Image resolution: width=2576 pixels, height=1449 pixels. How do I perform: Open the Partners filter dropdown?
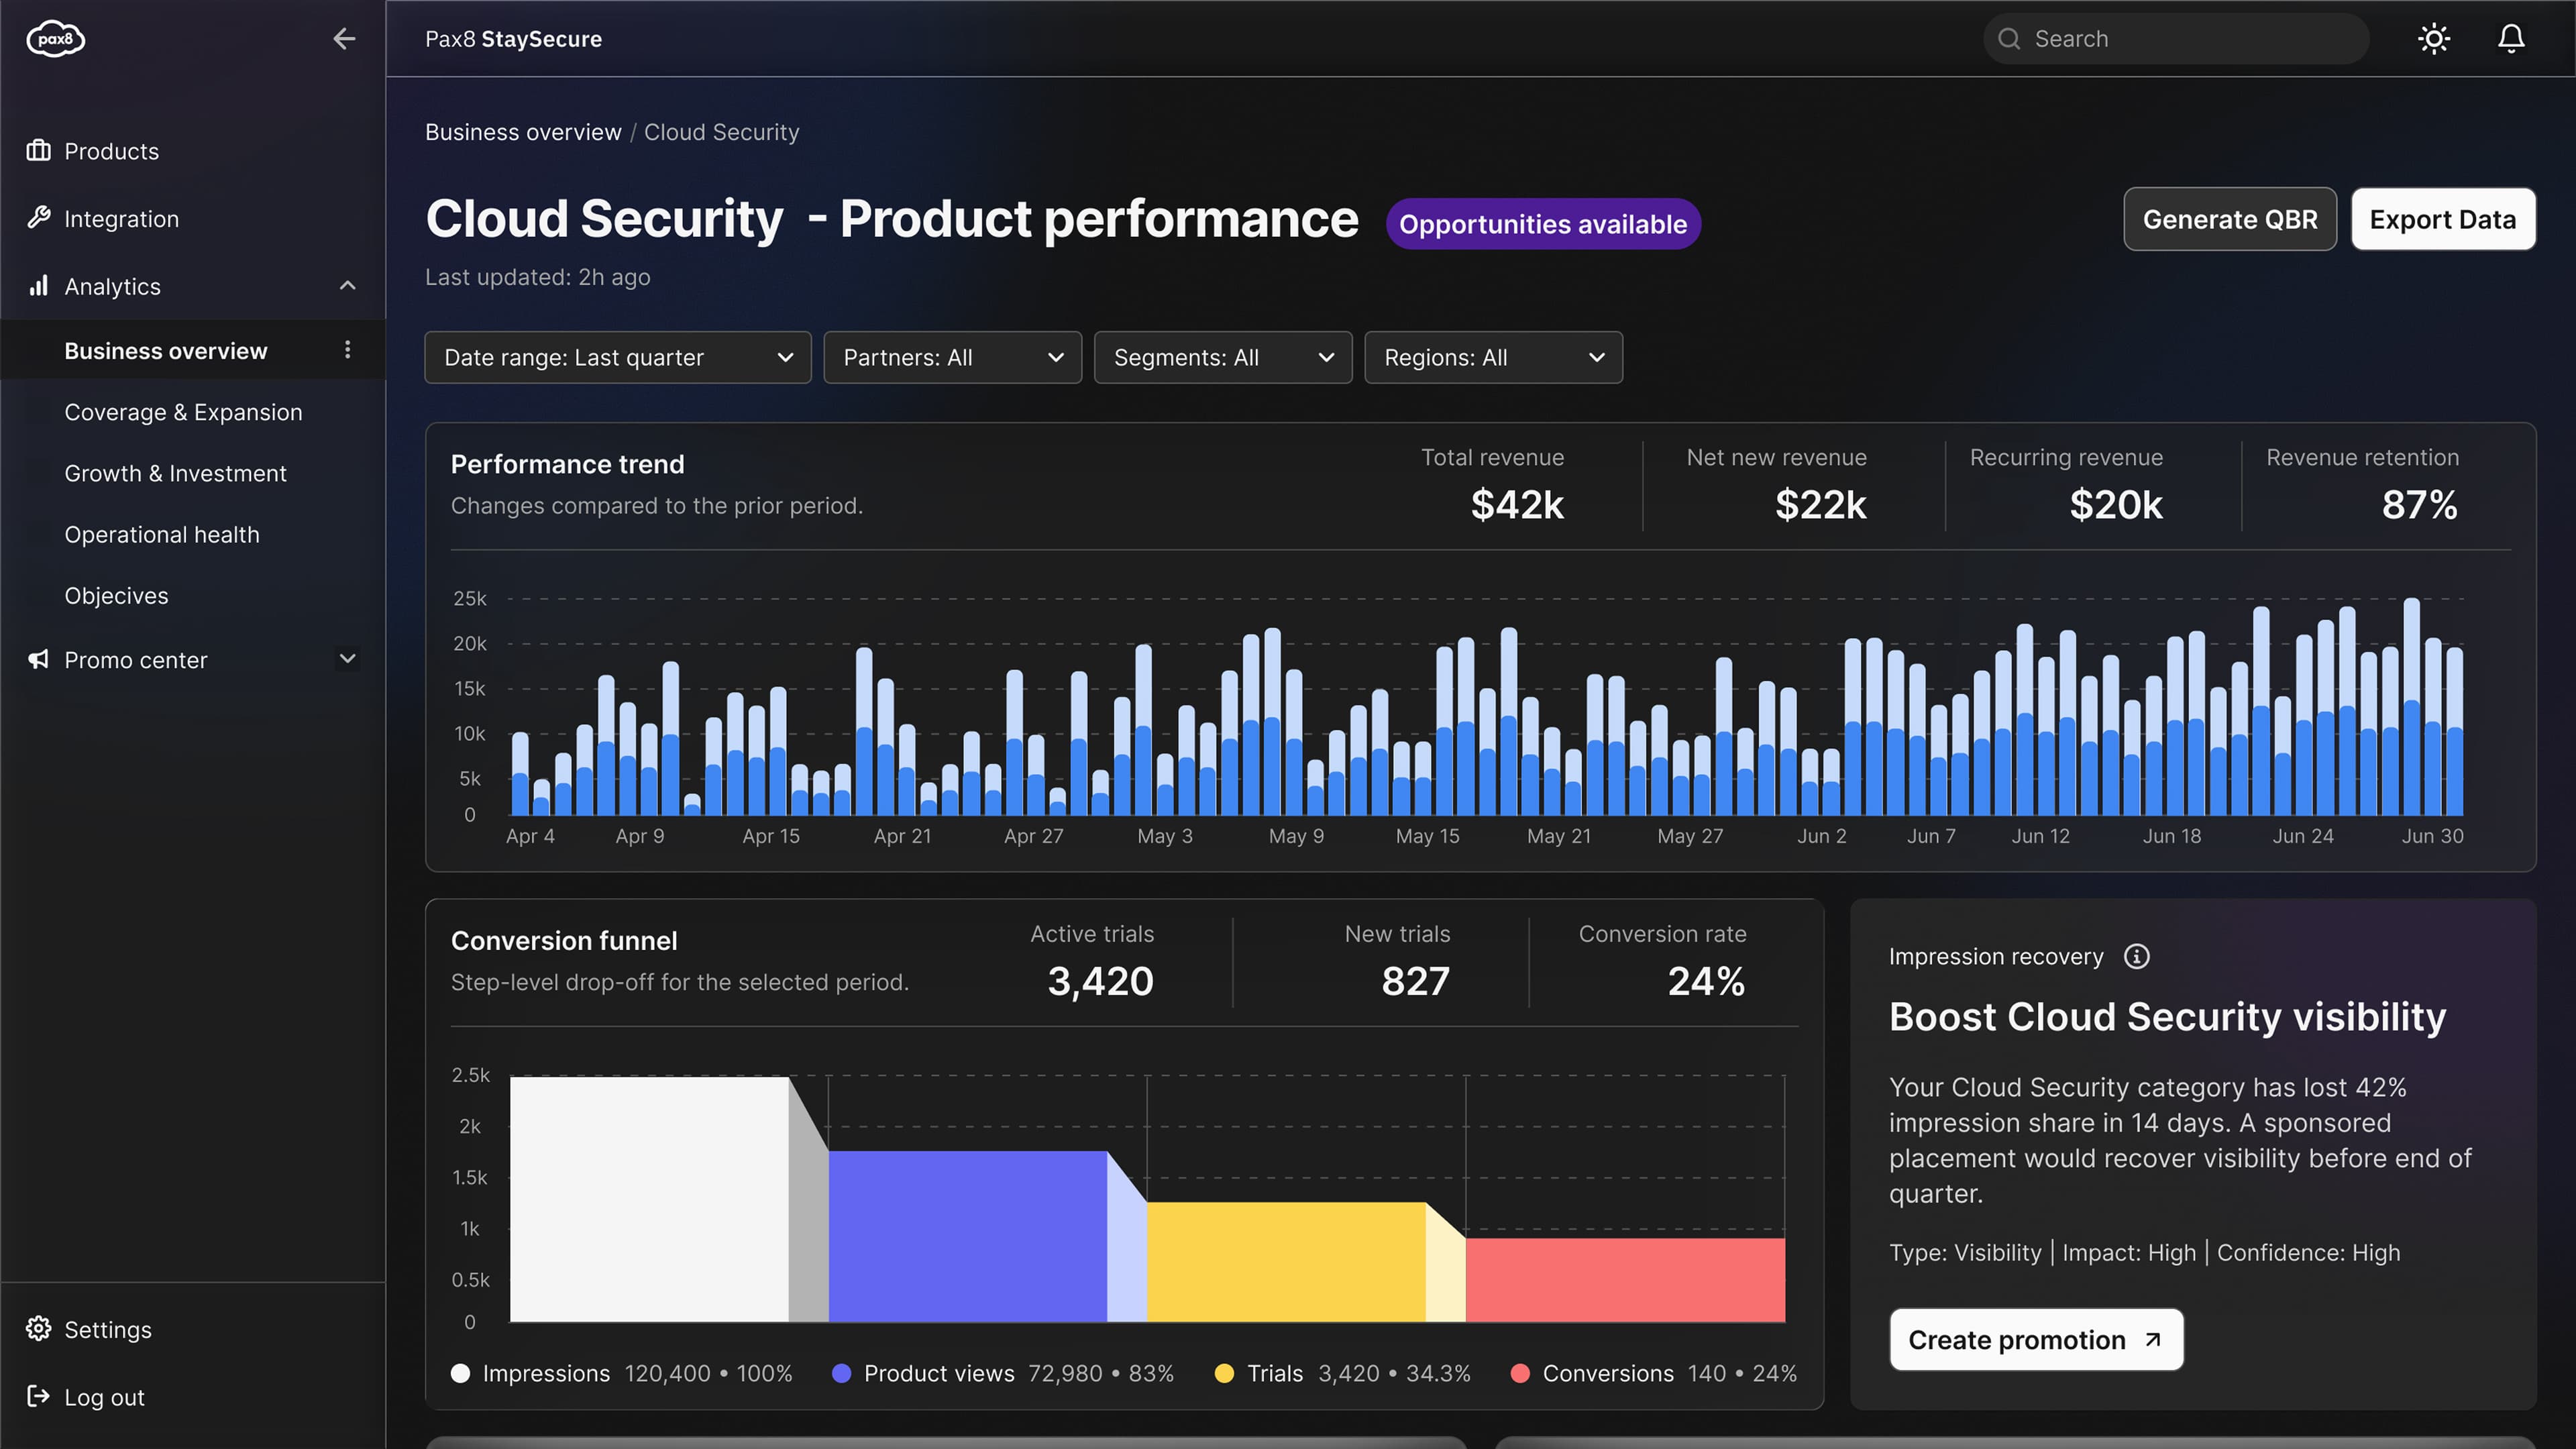click(952, 358)
